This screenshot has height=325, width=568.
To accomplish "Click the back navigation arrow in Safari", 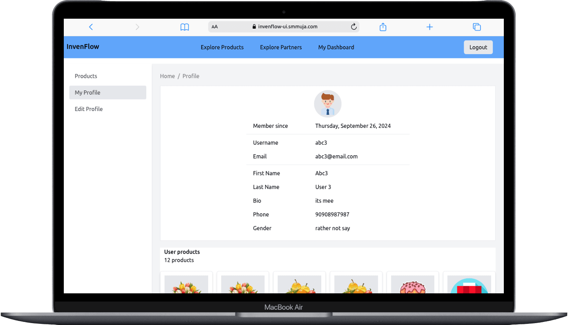I will [91, 27].
